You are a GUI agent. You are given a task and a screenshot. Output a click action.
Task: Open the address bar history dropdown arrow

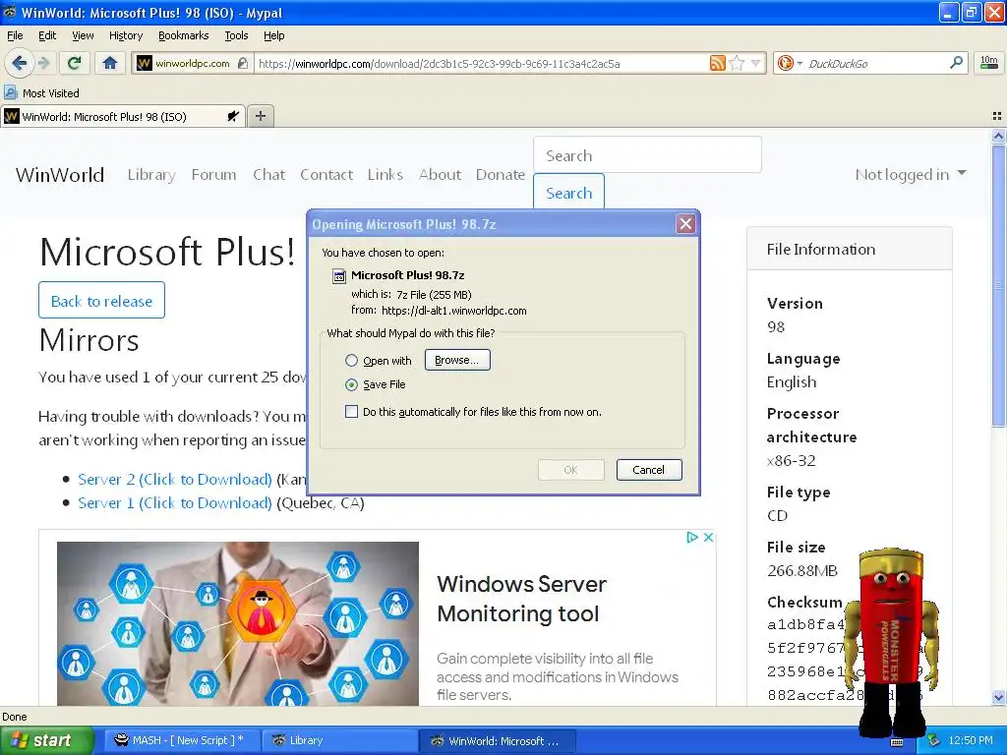point(756,63)
